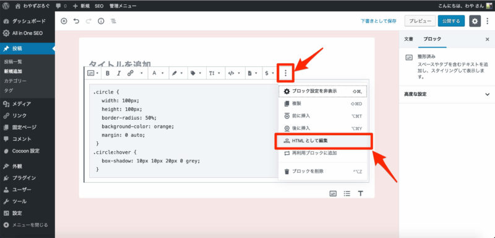The height and width of the screenshot is (238, 495).
Task: Click the こんにちは、わや さん account greeting
Action: (x=465, y=6)
